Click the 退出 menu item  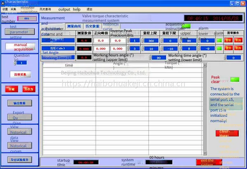[89, 9]
